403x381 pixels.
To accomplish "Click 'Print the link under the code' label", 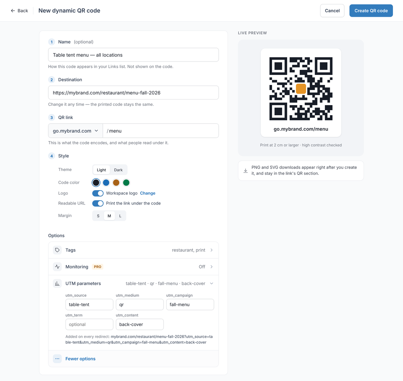I will coord(133,203).
